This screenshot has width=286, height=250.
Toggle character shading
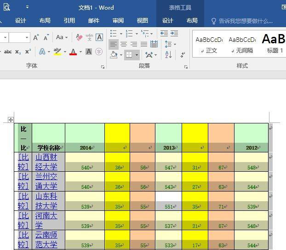pos(89,52)
